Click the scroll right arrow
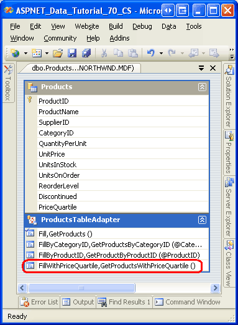This screenshot has width=238, height=325. point(215,288)
